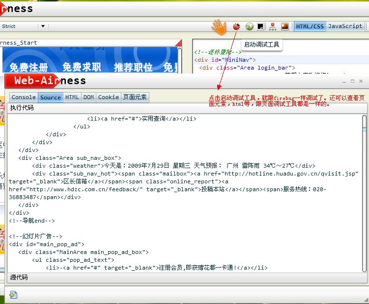Click the site structure tree icon
Image resolution: width=369 pixels, height=304 pixels.
click(272, 26)
